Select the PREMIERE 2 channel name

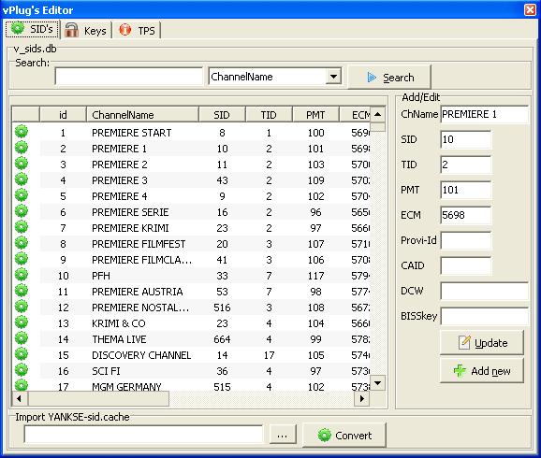[120, 165]
